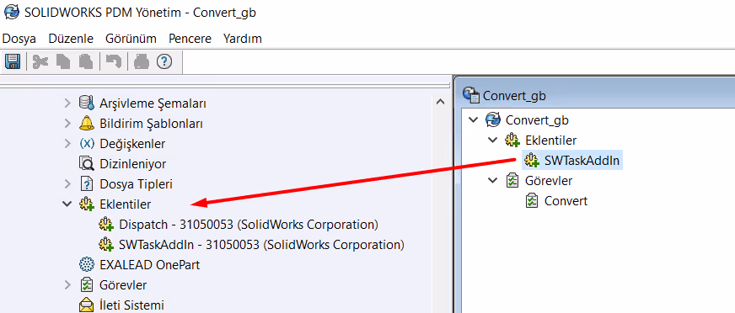Select highlighted SWTaskAddIn label in Convert_gb window
This screenshot has height=313, width=735.
point(582,161)
